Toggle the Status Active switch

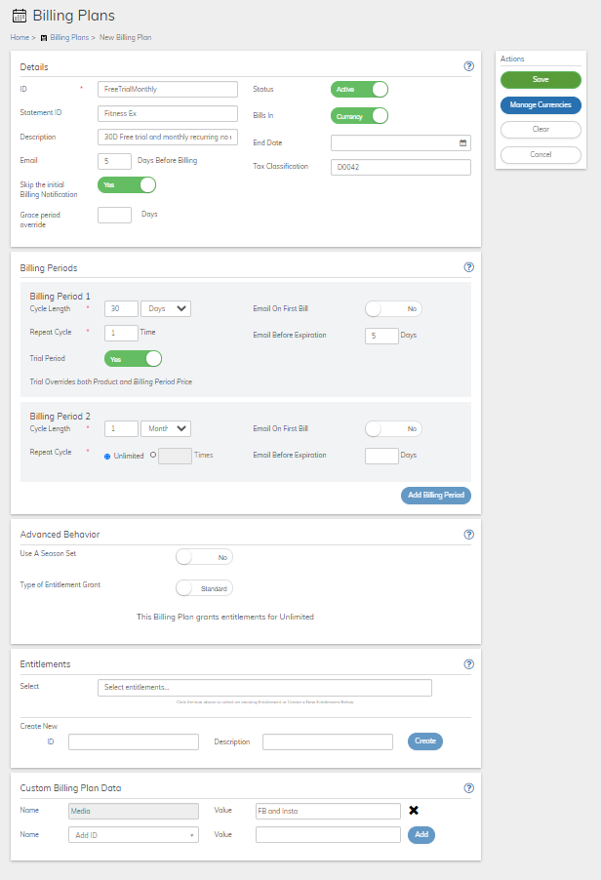(x=359, y=89)
